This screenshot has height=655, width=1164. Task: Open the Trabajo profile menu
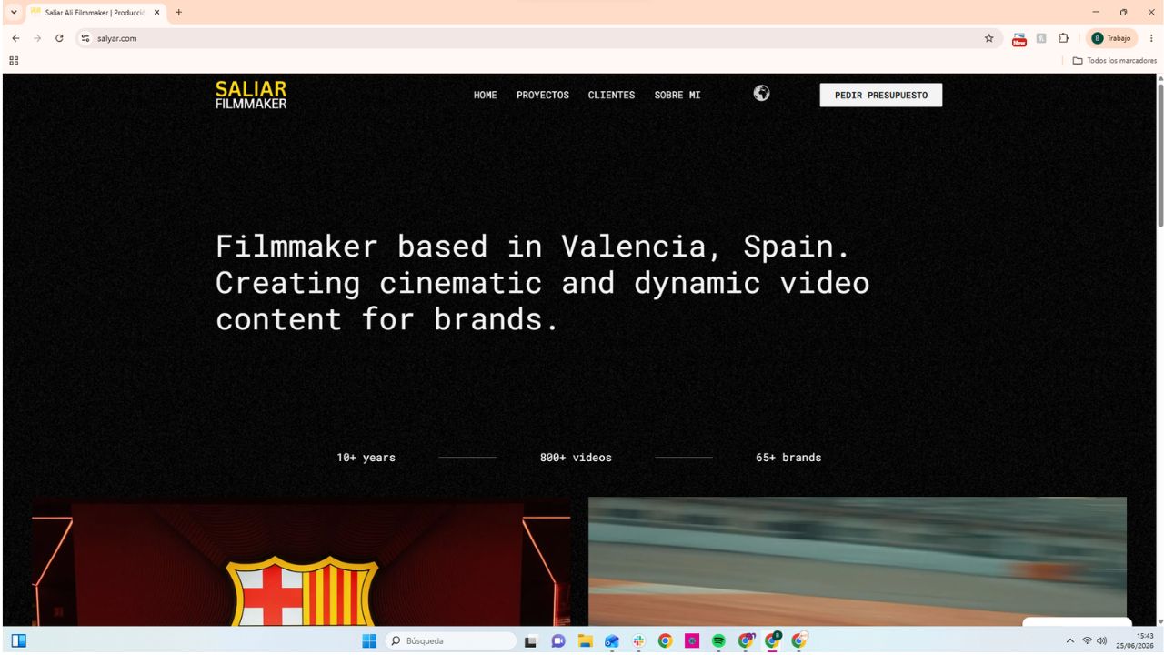point(1112,38)
